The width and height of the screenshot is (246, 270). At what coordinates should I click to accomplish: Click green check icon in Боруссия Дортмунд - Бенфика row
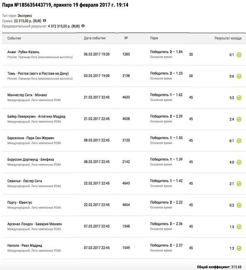(239, 162)
